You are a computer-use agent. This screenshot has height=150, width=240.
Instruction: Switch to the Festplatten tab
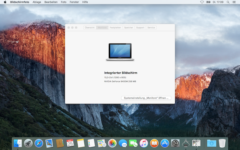(x=115, y=27)
